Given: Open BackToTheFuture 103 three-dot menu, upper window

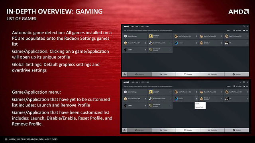Looking at the screenshot, I should click(247, 36).
